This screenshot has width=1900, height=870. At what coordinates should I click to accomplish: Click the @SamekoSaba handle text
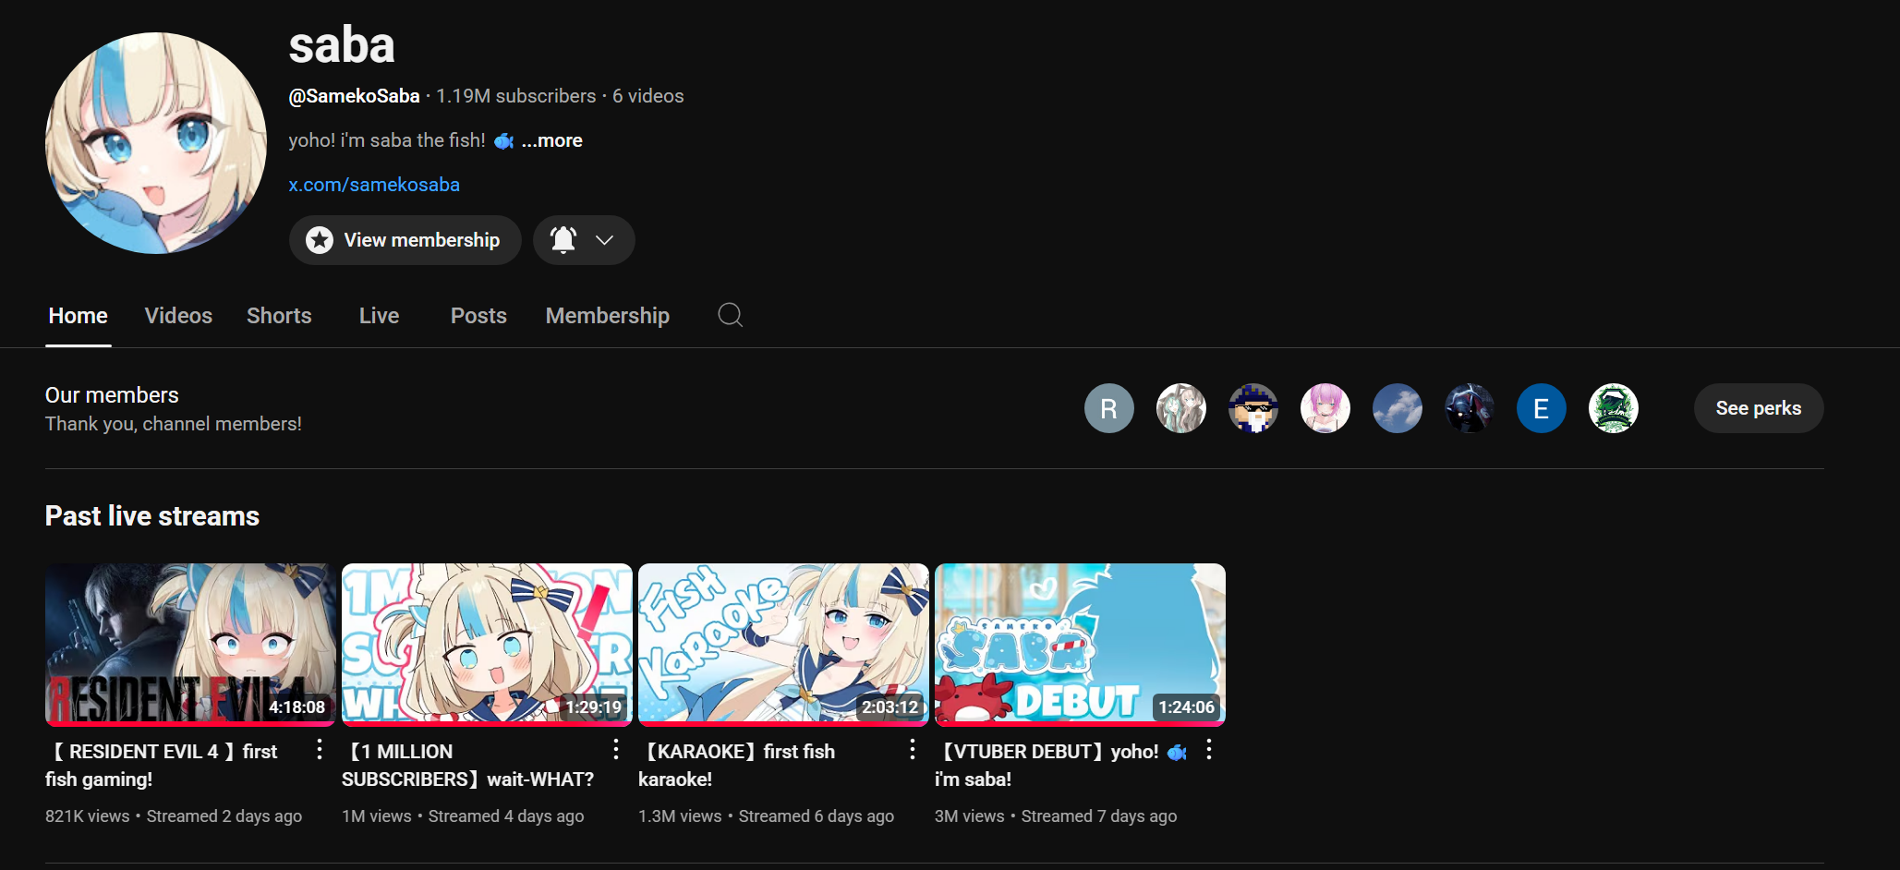354,96
